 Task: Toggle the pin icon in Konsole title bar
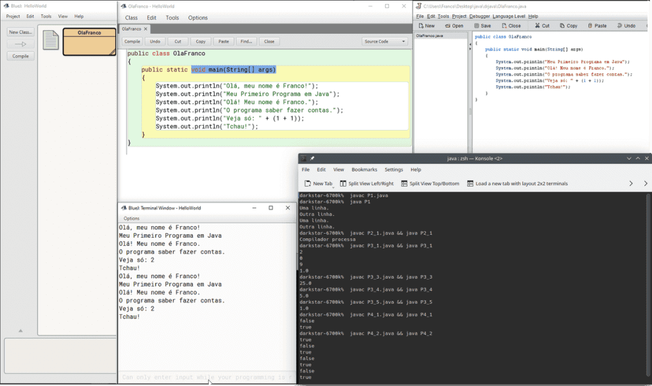tap(313, 158)
